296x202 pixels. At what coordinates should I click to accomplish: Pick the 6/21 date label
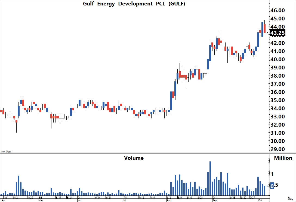[x=109, y=197]
